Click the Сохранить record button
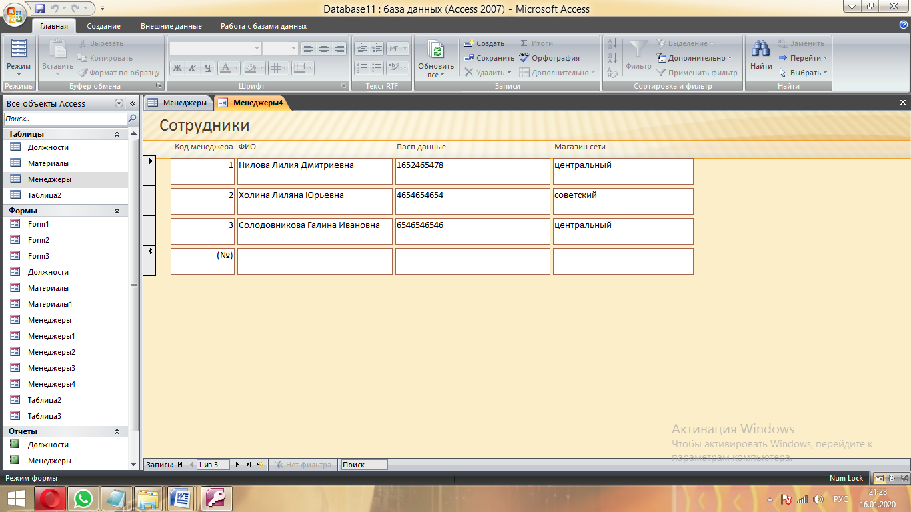The height and width of the screenshot is (512, 911). (489, 58)
